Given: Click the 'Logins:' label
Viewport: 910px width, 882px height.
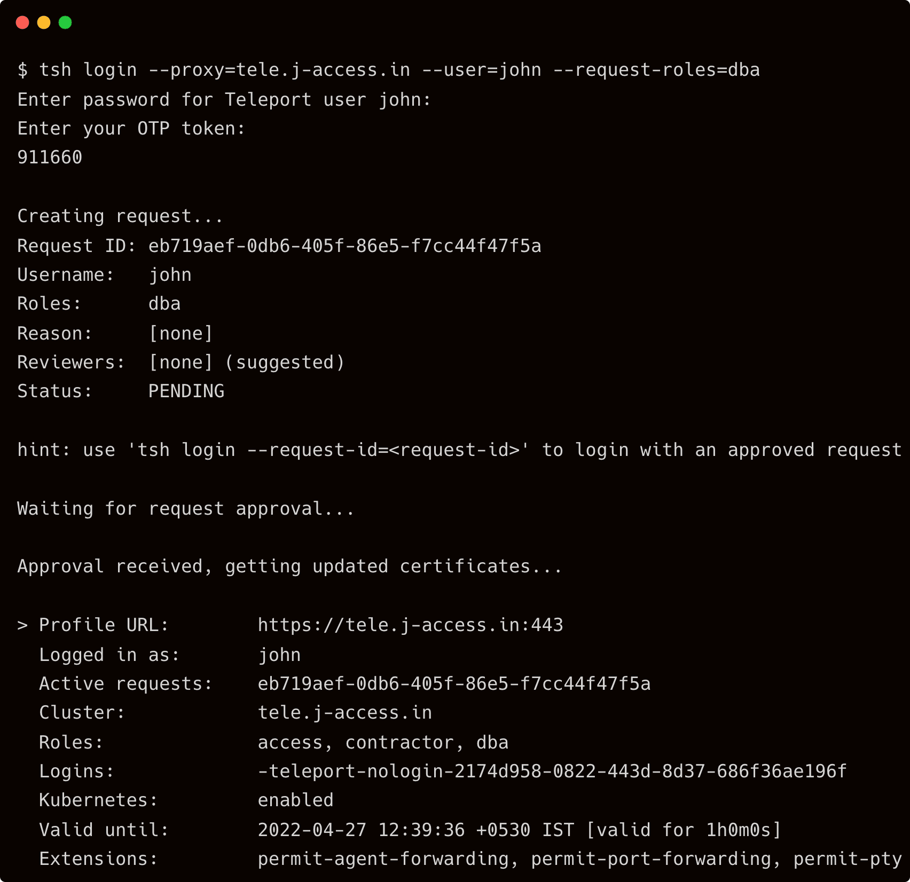Looking at the screenshot, I should [x=77, y=771].
